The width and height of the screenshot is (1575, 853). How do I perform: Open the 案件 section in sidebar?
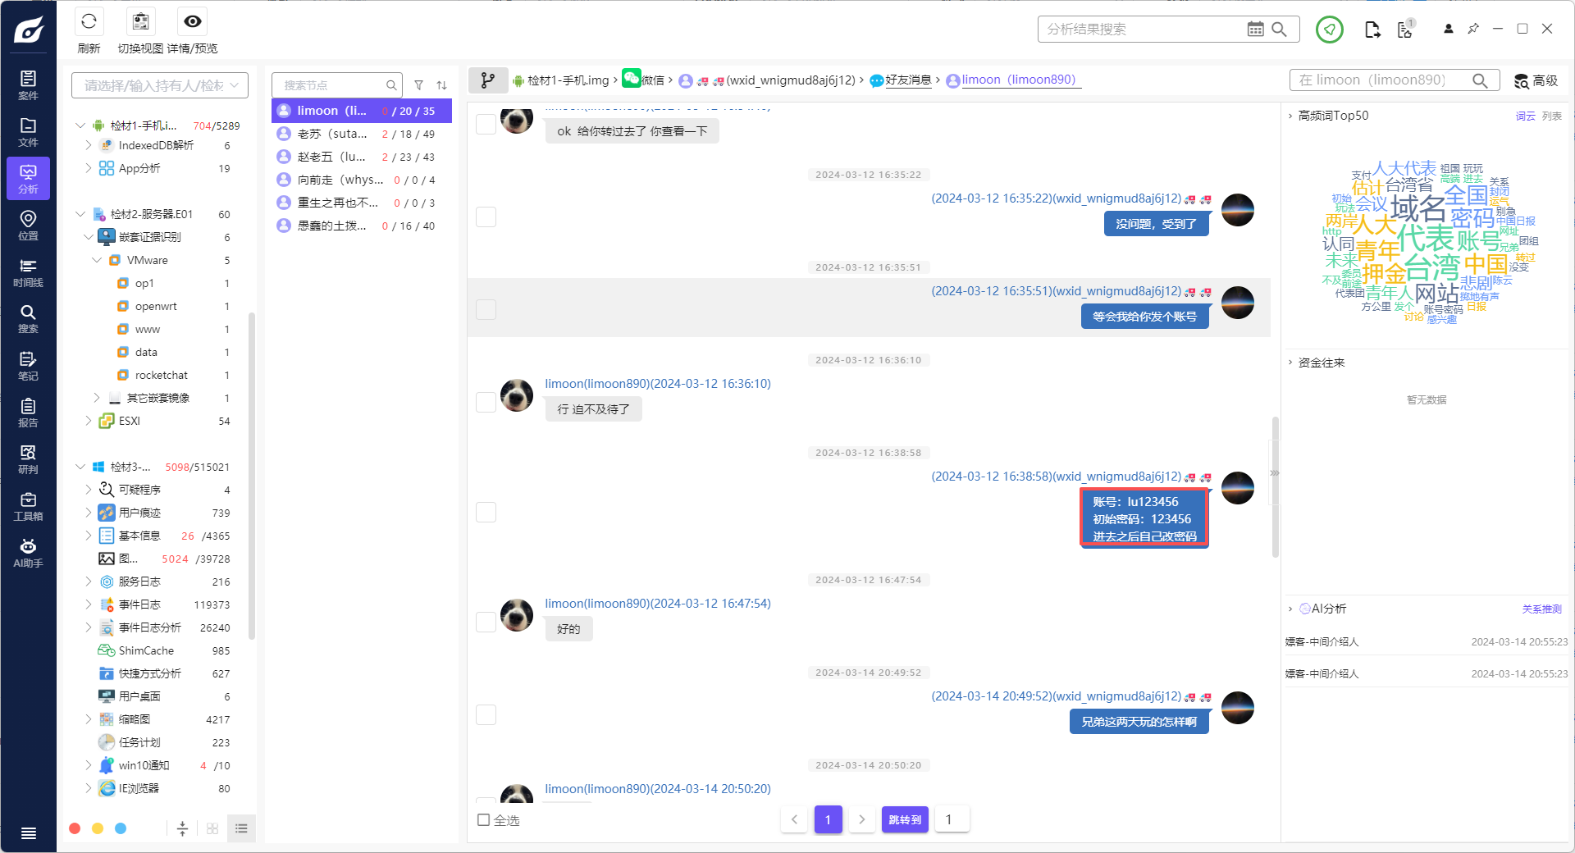[x=28, y=84]
